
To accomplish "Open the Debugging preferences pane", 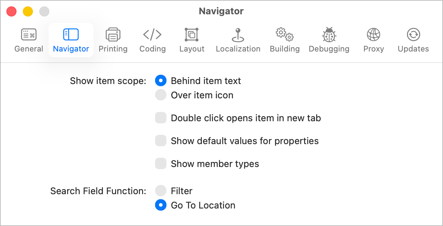I will (329, 39).
